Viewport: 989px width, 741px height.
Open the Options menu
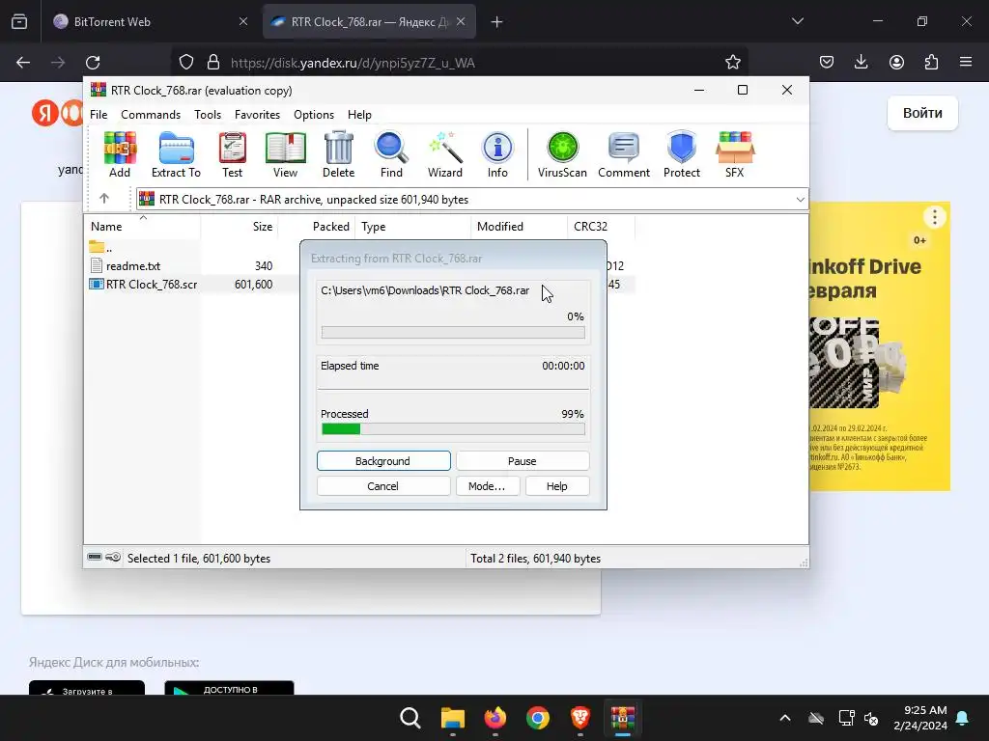pyautogui.click(x=314, y=115)
